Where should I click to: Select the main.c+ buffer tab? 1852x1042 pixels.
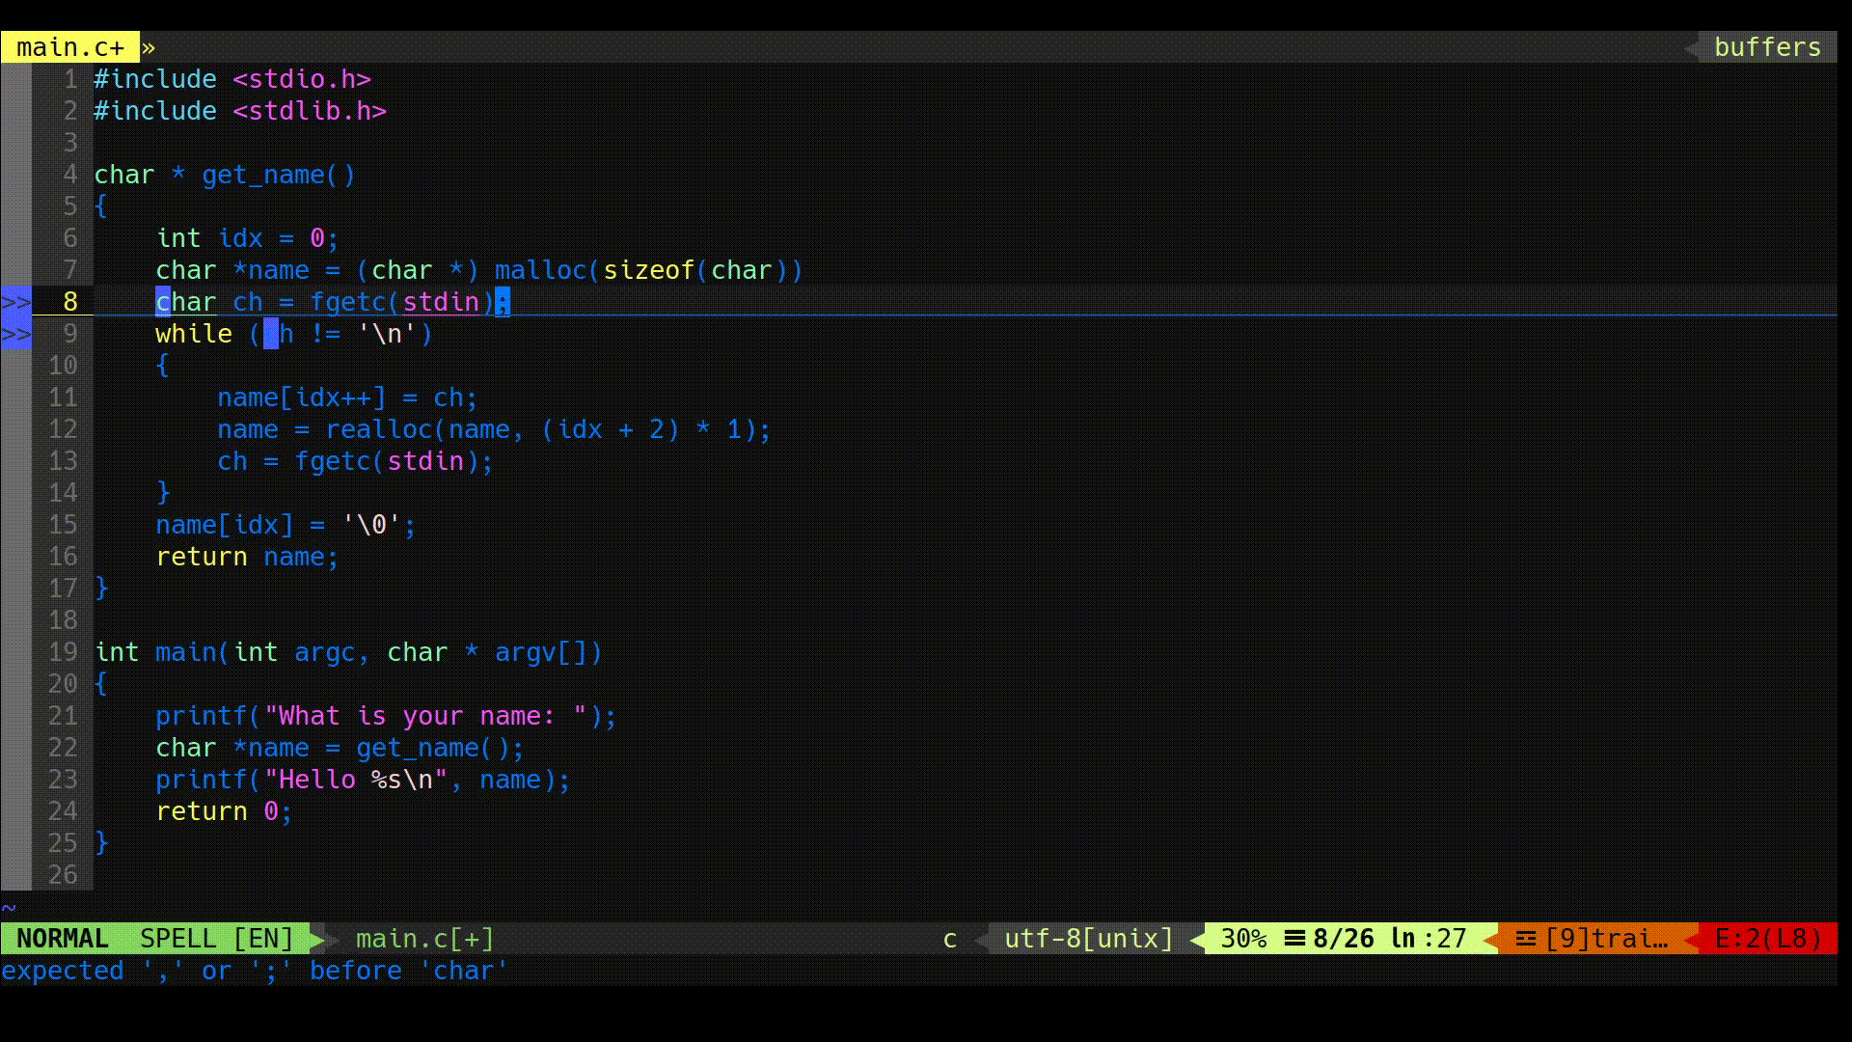click(69, 47)
